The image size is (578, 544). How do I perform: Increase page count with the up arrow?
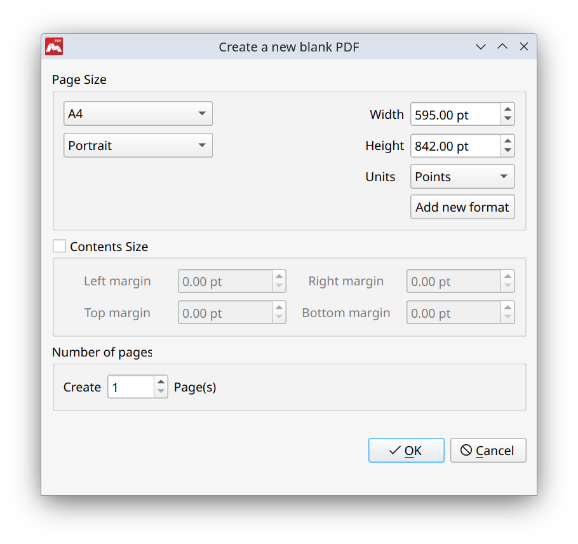tap(160, 382)
